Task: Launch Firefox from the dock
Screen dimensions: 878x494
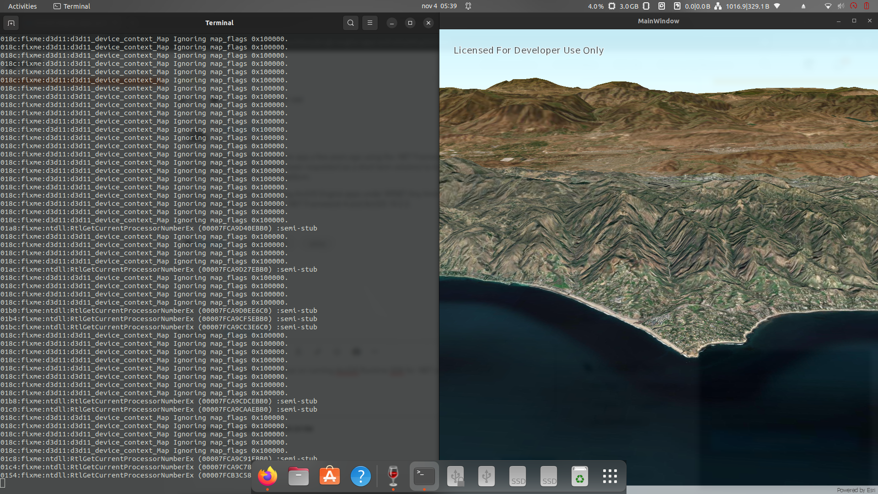Action: (268, 476)
